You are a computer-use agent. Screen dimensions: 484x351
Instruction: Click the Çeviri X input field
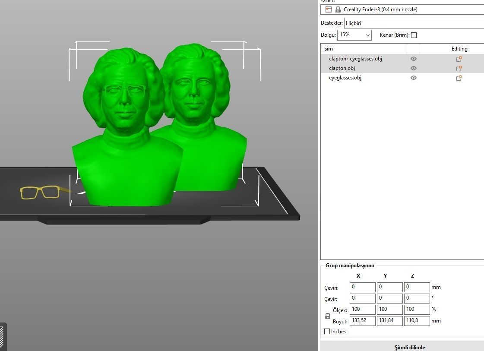click(362, 287)
